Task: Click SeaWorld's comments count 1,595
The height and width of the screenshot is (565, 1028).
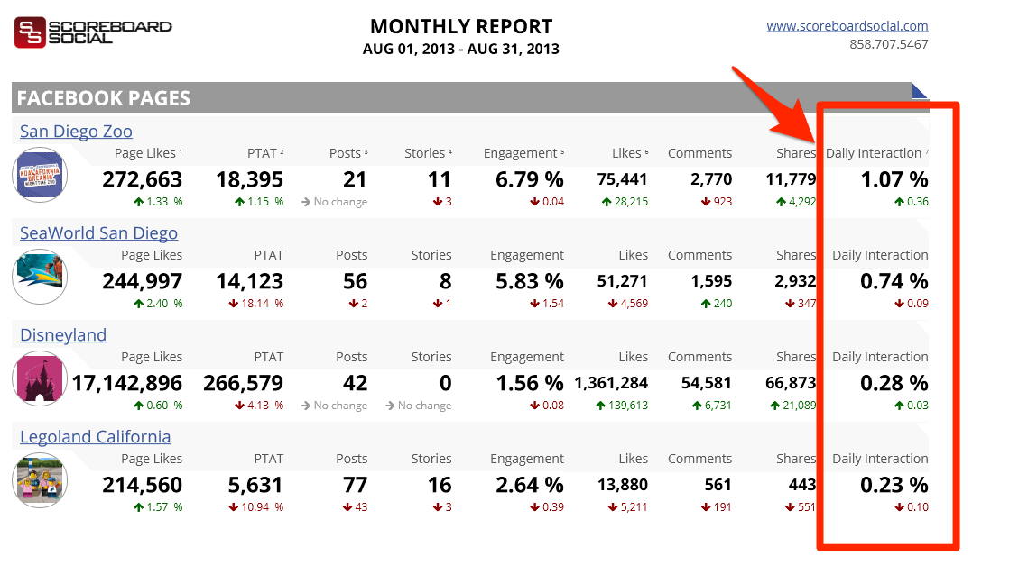Action: (x=711, y=281)
